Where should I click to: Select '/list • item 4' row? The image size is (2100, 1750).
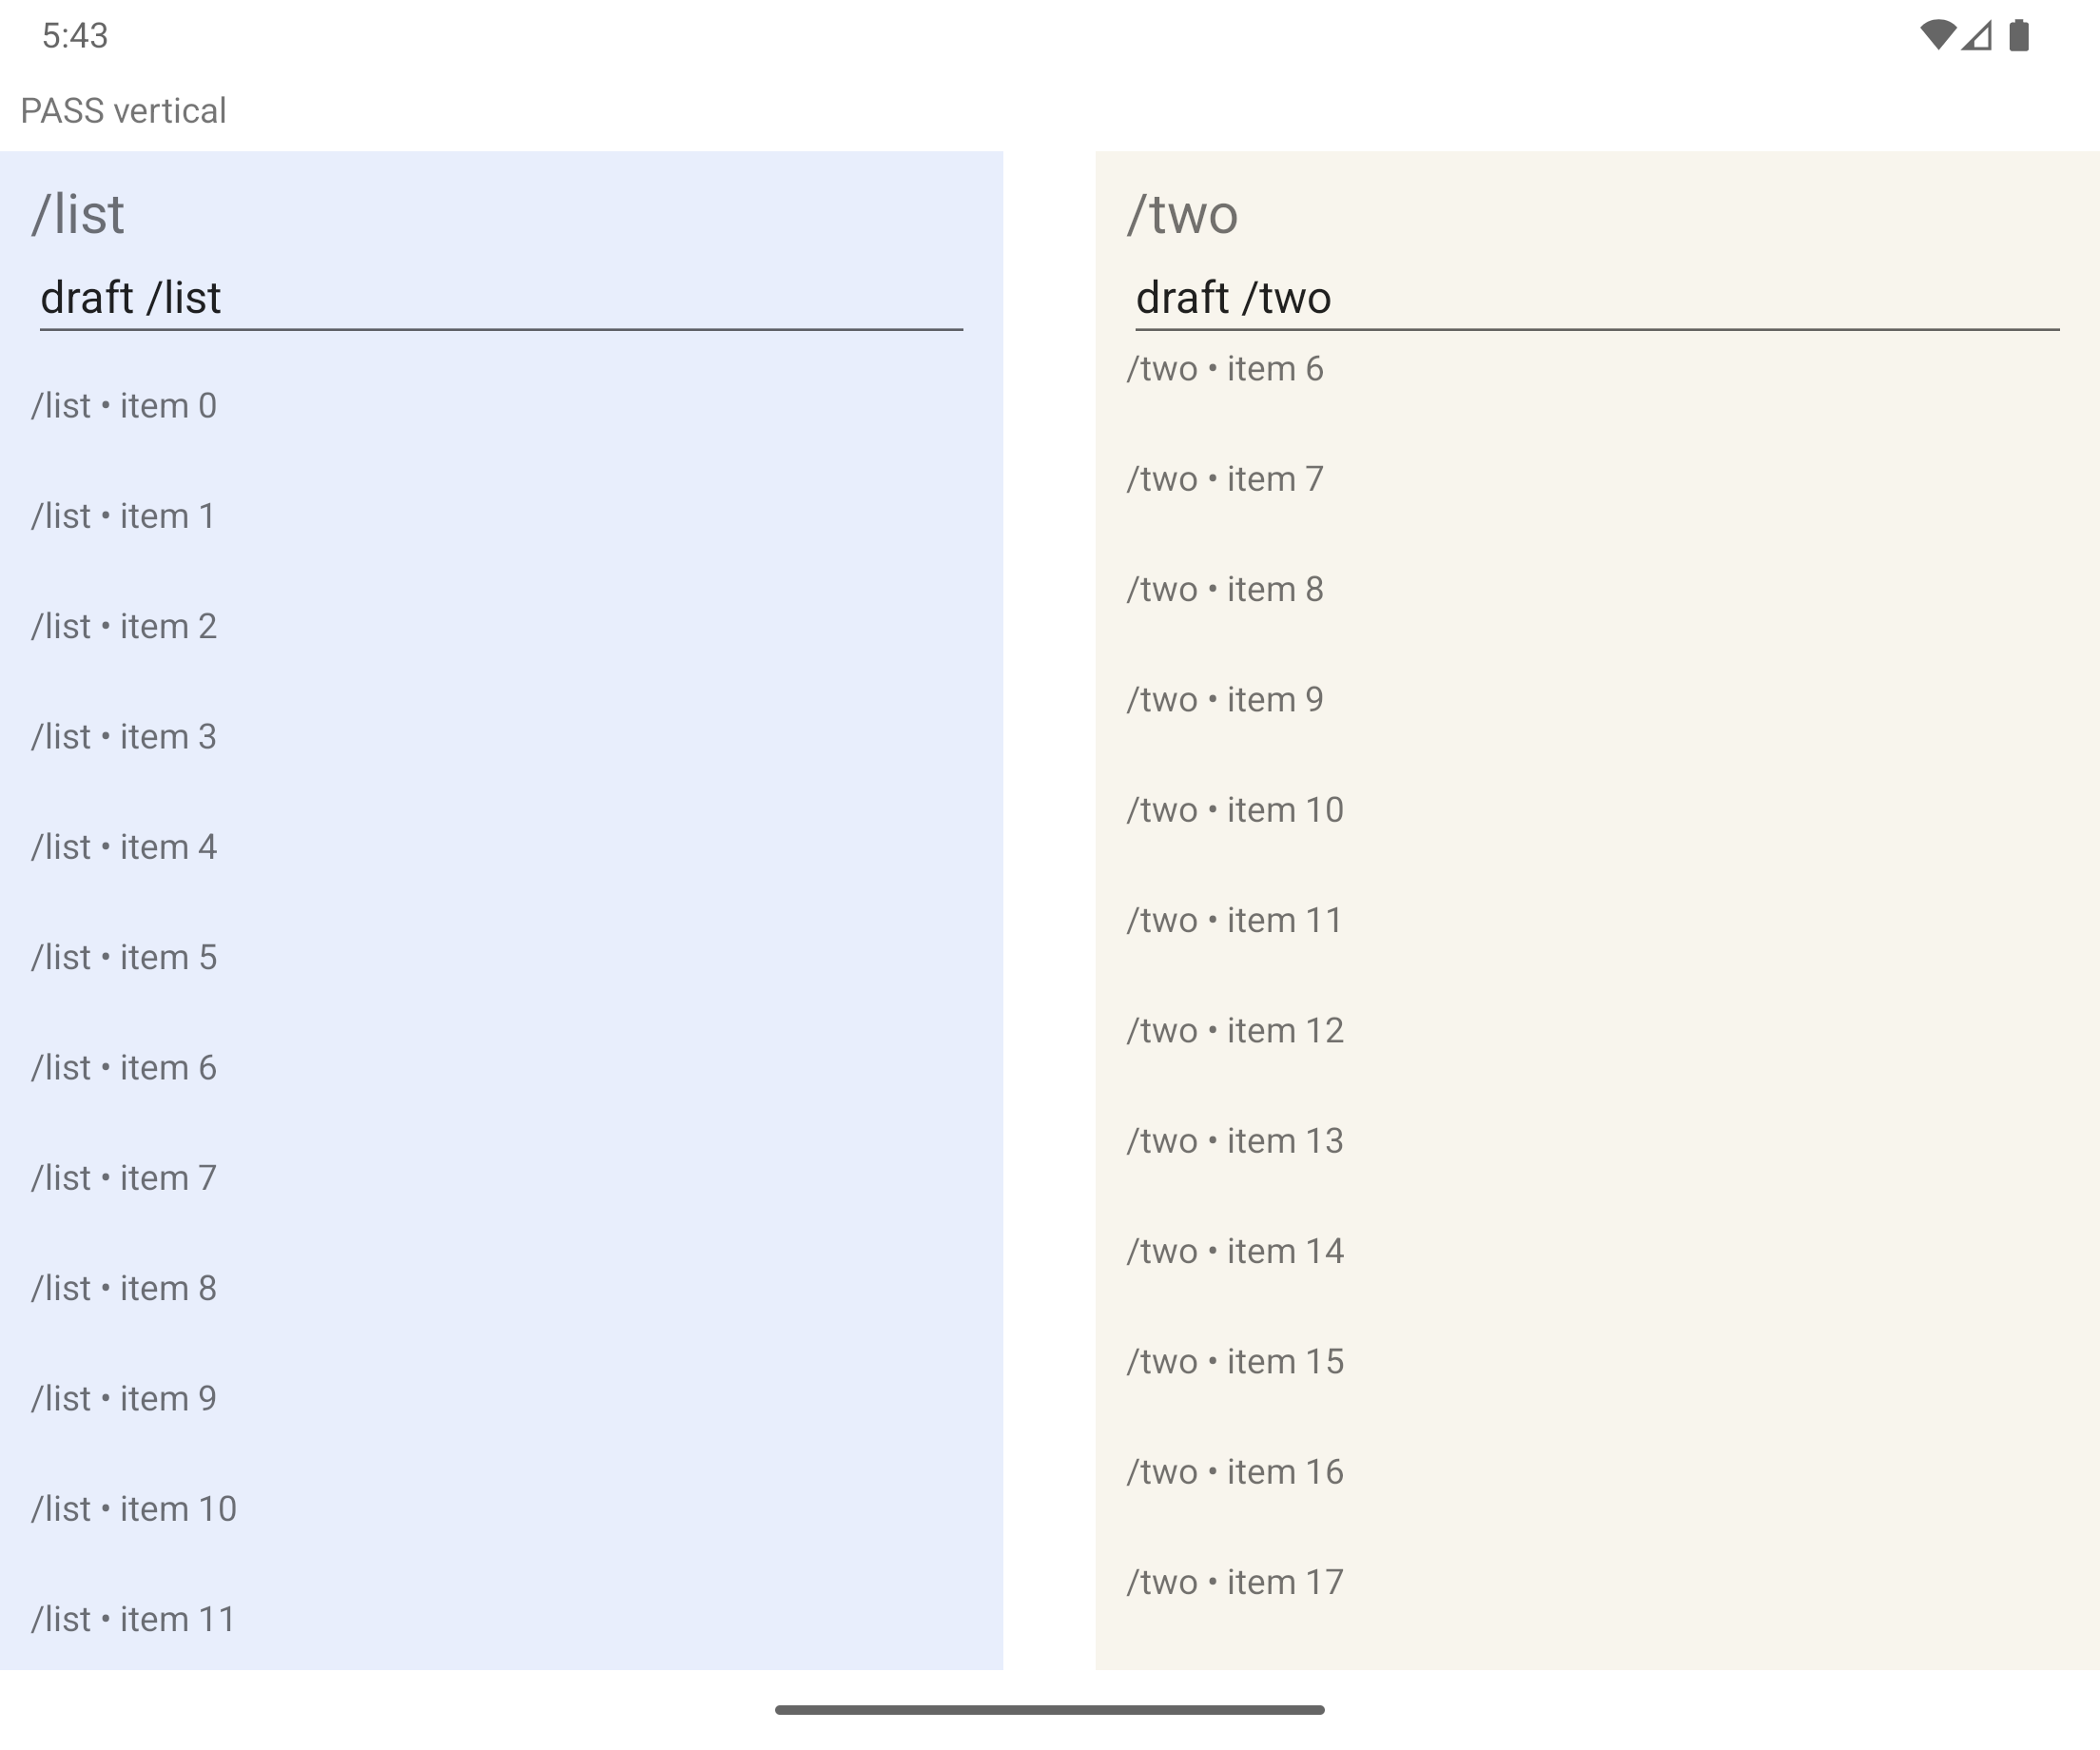point(501,847)
